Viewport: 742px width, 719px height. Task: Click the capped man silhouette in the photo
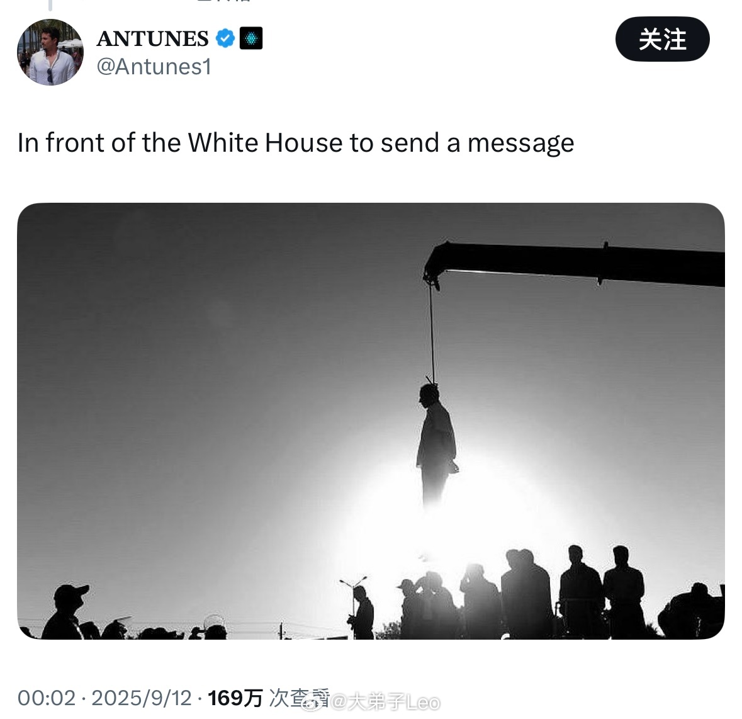click(66, 611)
